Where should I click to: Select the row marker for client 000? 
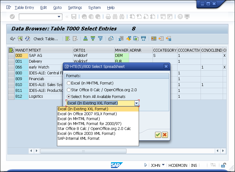coord(11,56)
